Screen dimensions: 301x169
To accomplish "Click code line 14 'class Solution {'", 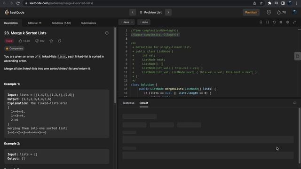I will [144, 84].
